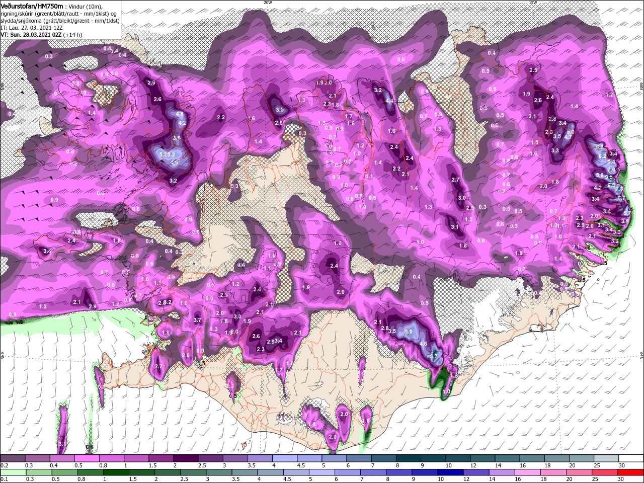This screenshot has height=483, width=644.
Task: Click the Veðurstofan/HM750m title text
Action: 33,6
